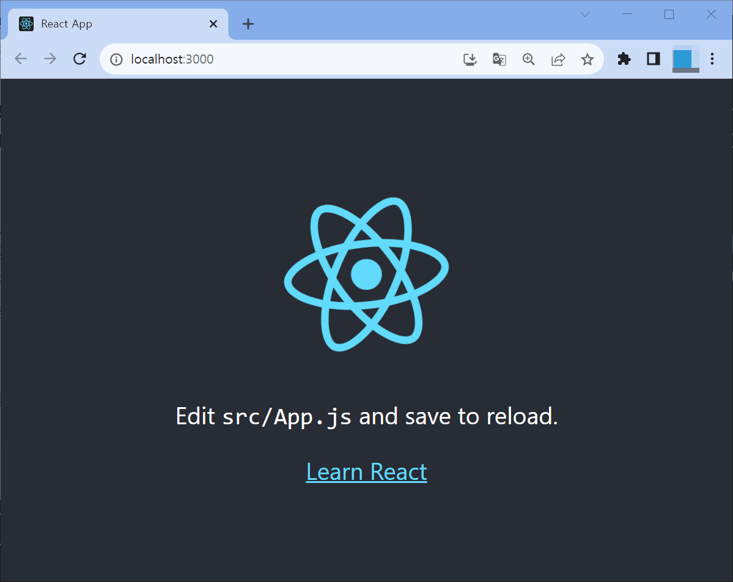This screenshot has width=733, height=582.
Task: Maximize the browser window
Action: click(669, 15)
